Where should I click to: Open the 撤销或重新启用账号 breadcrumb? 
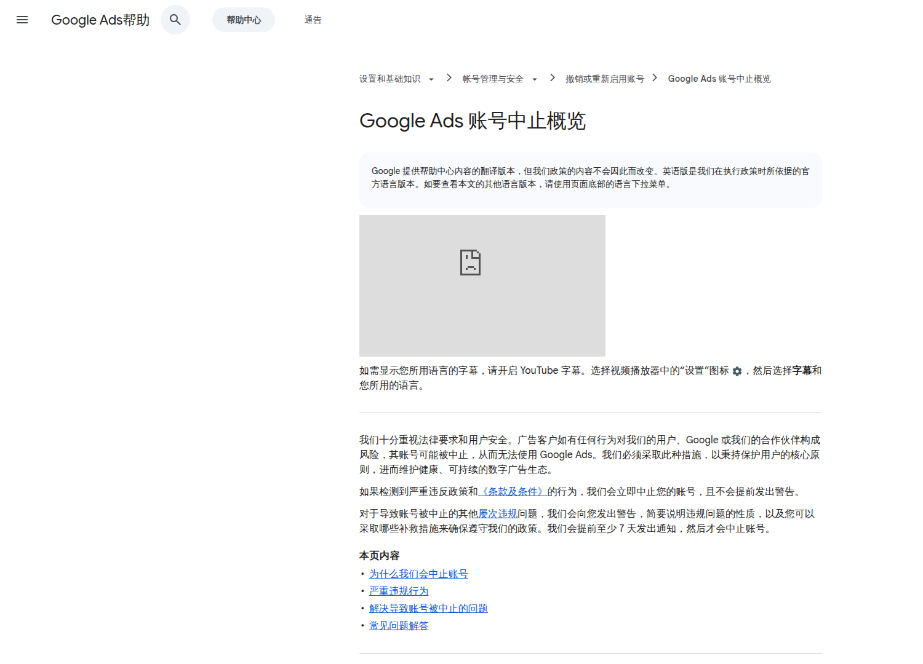(x=605, y=79)
